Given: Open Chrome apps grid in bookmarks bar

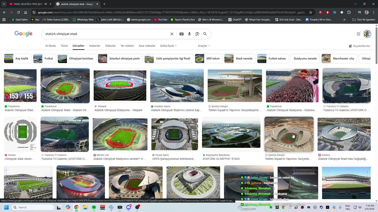Looking at the screenshot, I should point(4,20).
